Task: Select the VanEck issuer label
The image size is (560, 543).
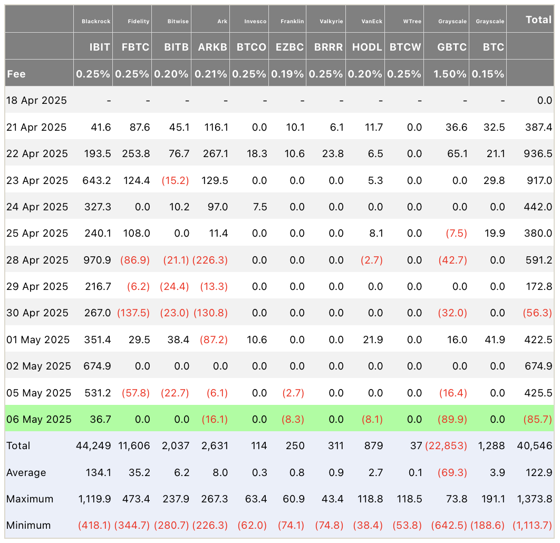Action: [x=372, y=22]
